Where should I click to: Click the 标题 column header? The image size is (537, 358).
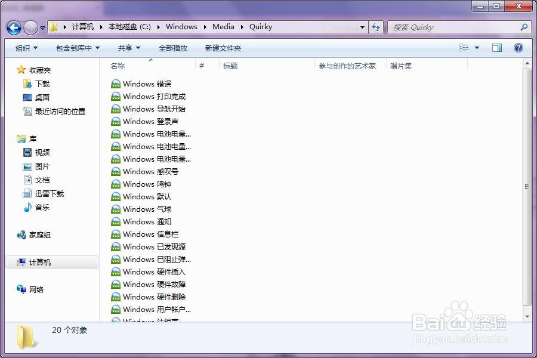point(267,66)
